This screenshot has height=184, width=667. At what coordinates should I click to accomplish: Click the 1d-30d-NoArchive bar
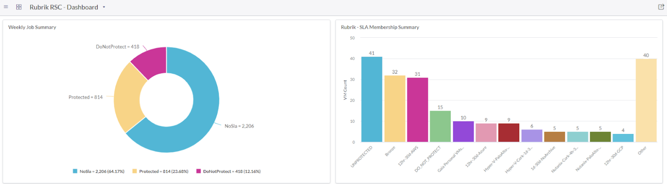pos(555,137)
